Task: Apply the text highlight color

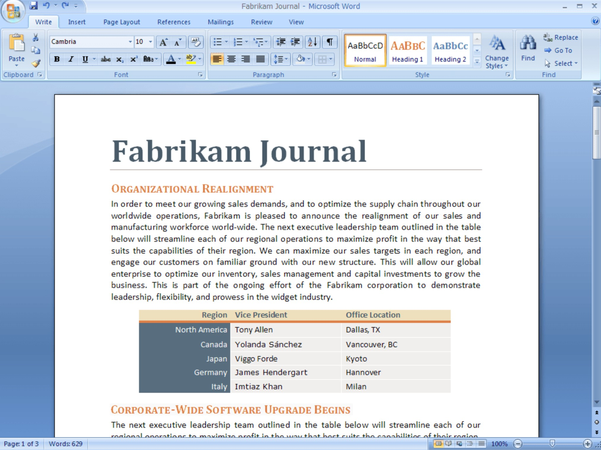Action: pyautogui.click(x=191, y=59)
